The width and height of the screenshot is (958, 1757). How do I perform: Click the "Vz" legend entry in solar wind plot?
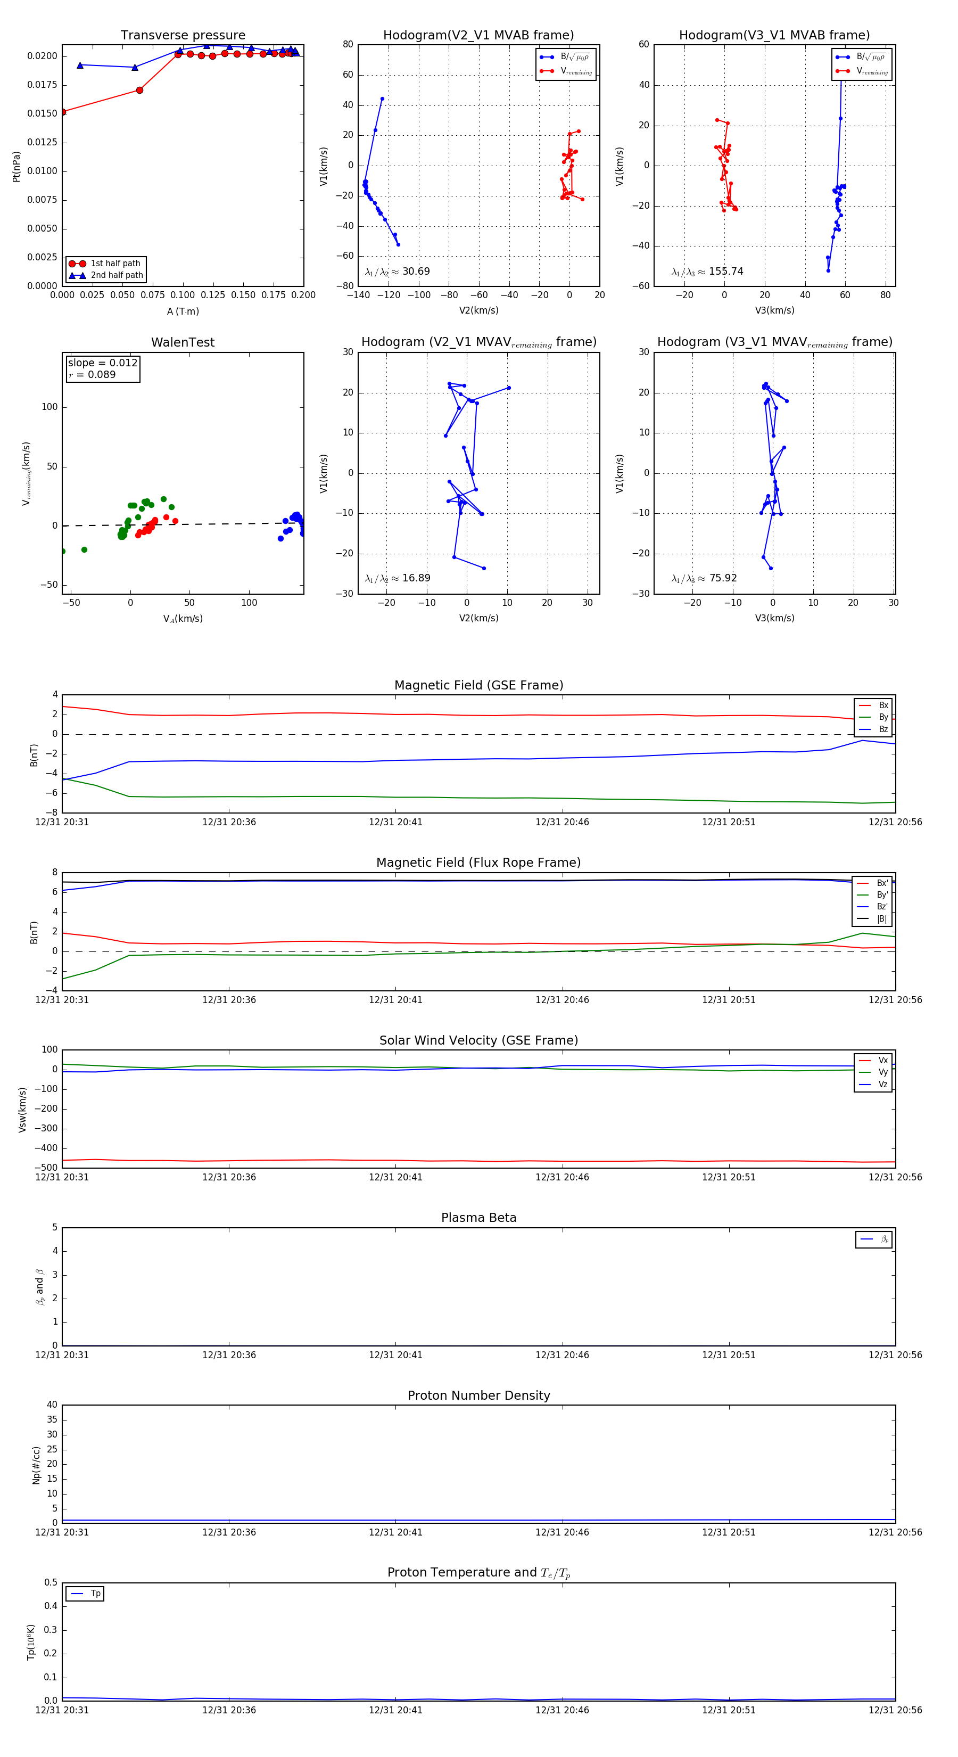[873, 1085]
